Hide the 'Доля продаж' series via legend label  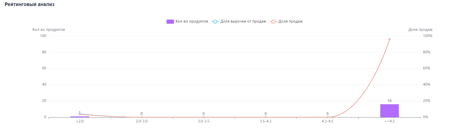pos(291,22)
